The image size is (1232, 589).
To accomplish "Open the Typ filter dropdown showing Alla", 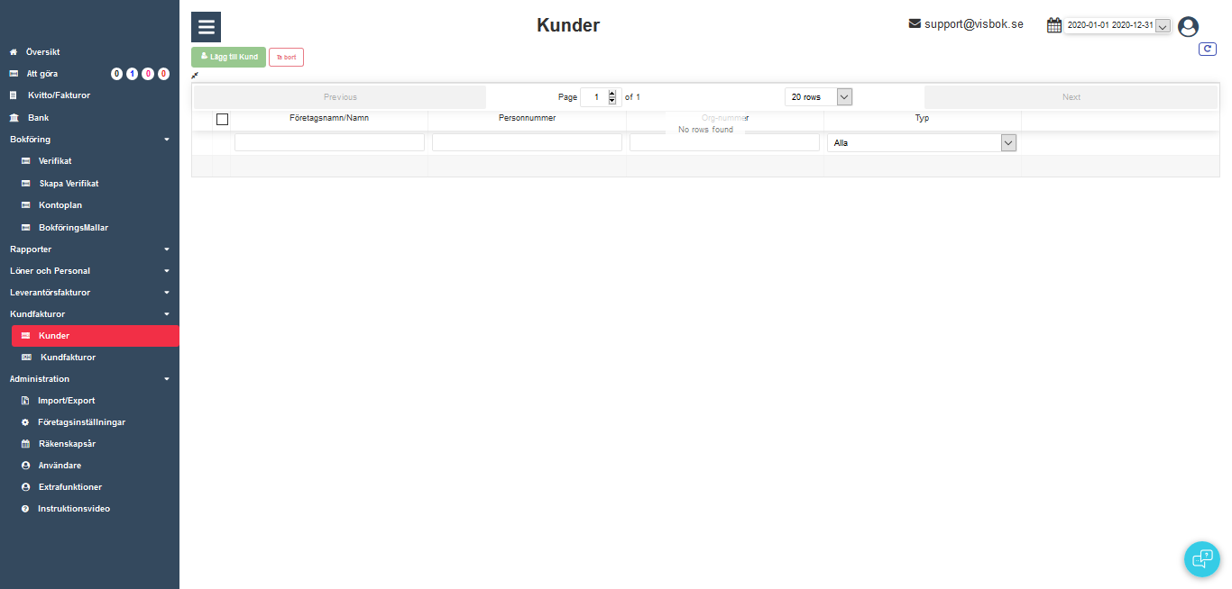I will click(1008, 142).
